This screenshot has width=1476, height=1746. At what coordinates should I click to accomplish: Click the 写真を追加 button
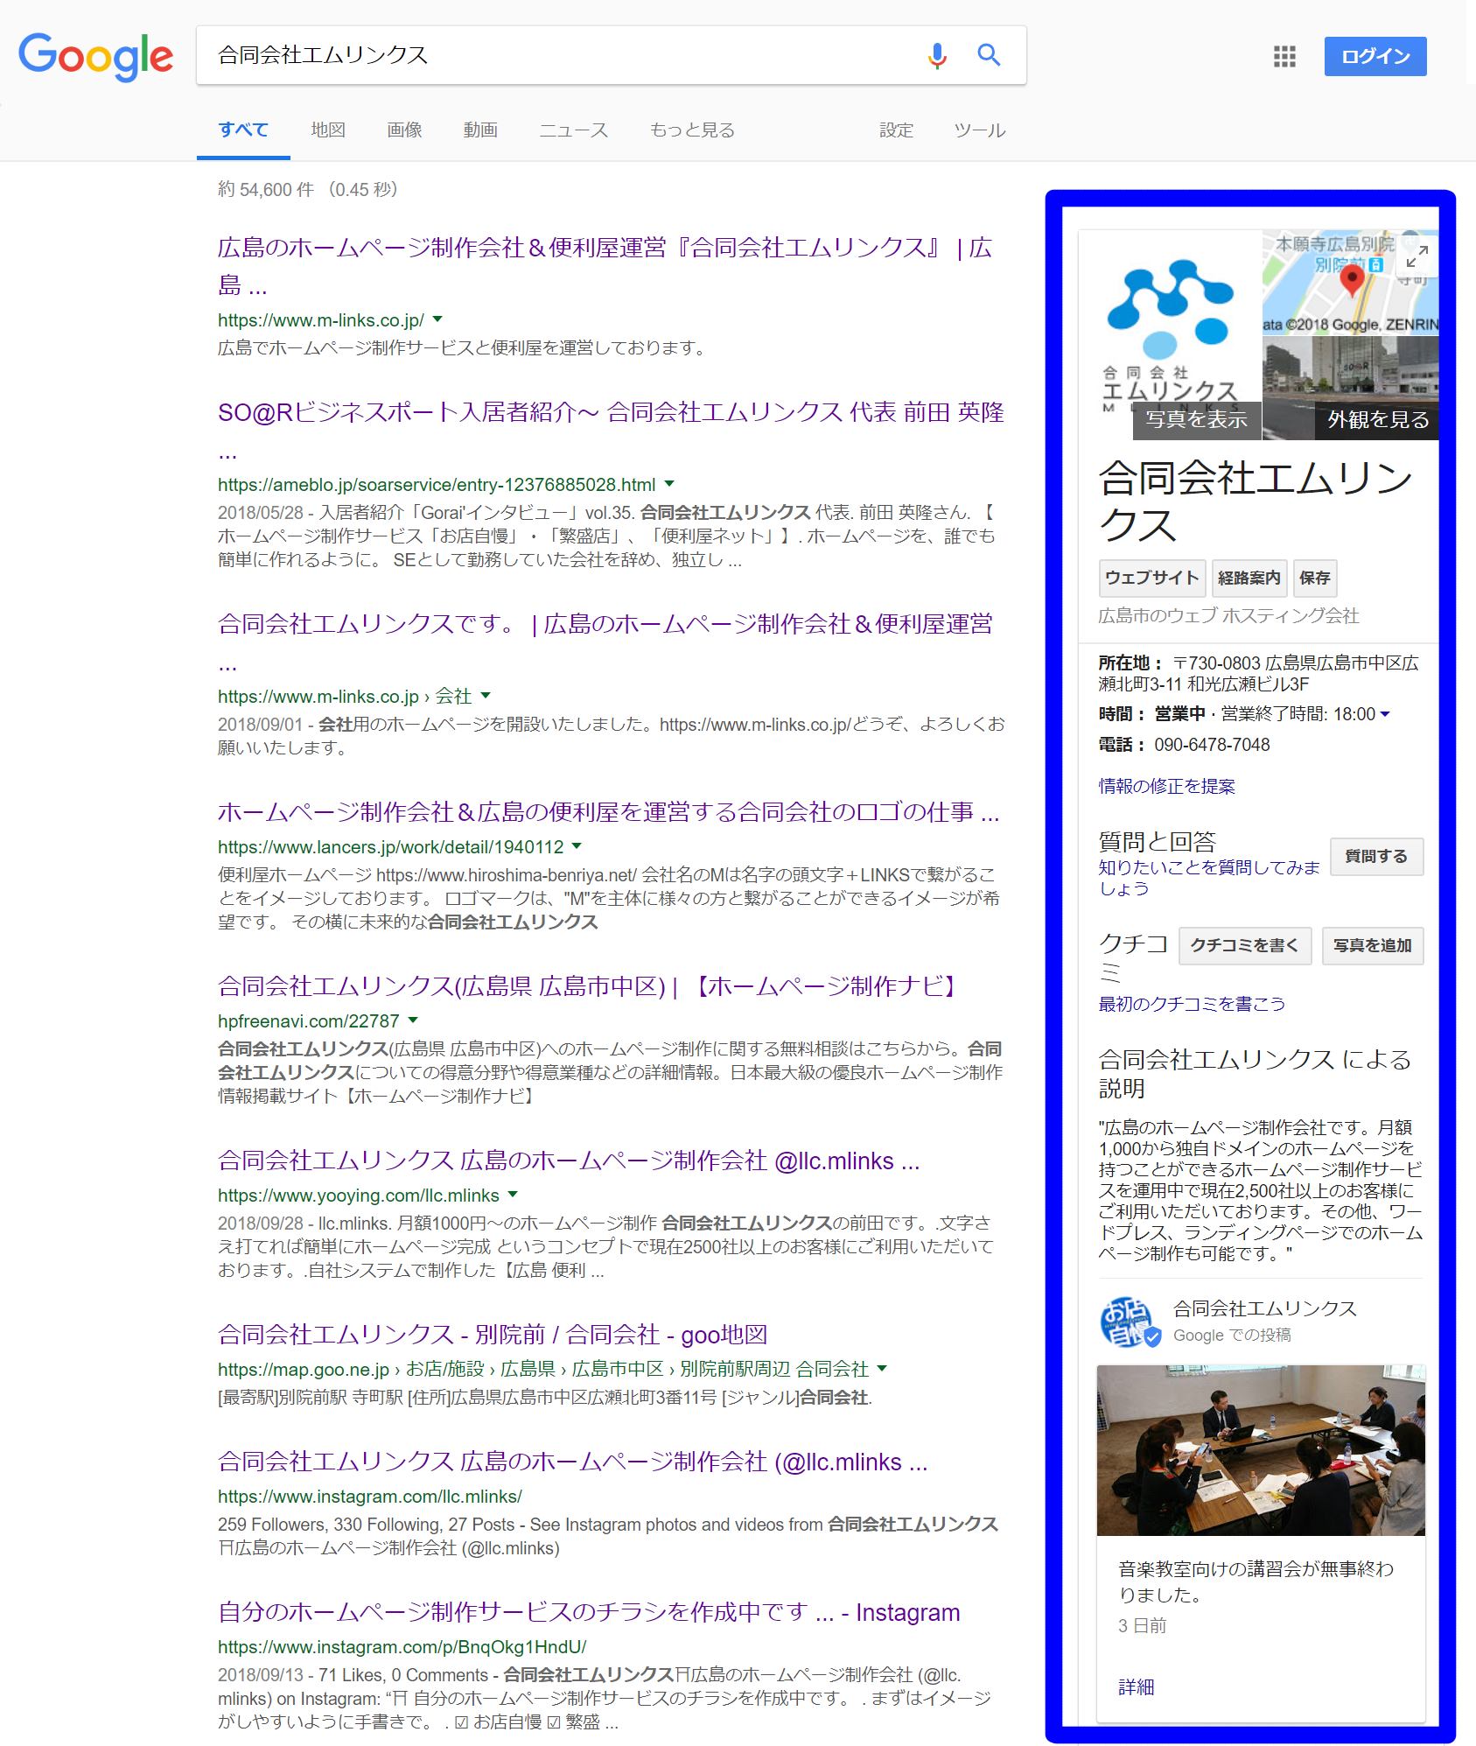tap(1372, 946)
